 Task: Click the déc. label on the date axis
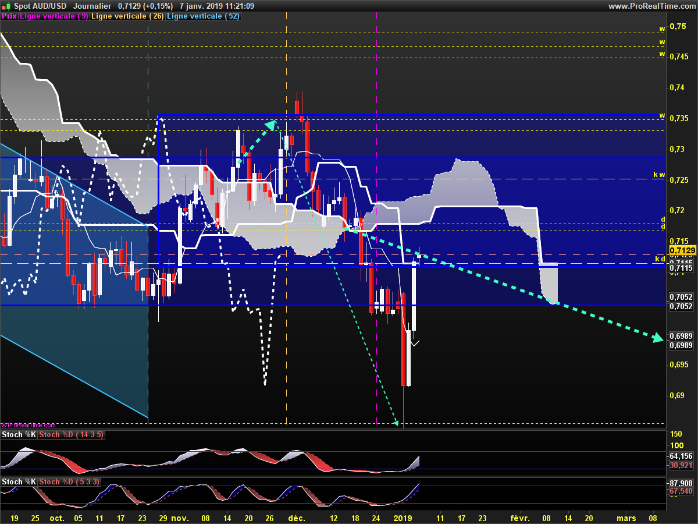pos(297,518)
